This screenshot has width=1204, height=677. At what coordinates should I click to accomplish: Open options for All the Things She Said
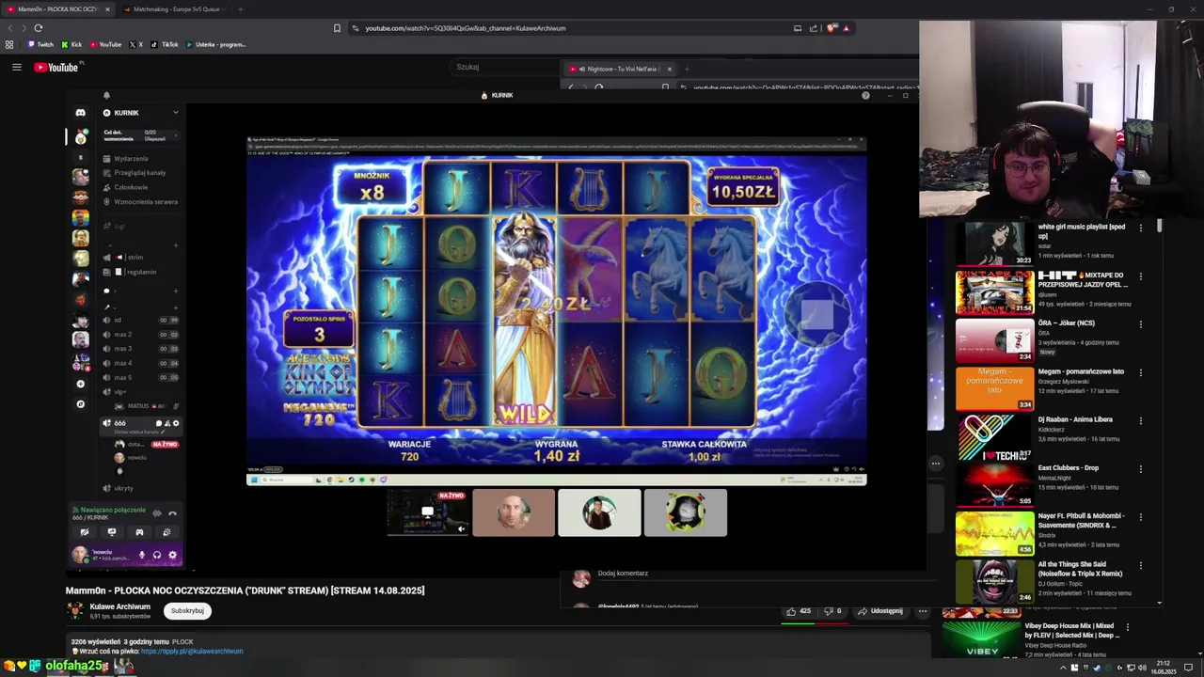pos(1141,566)
